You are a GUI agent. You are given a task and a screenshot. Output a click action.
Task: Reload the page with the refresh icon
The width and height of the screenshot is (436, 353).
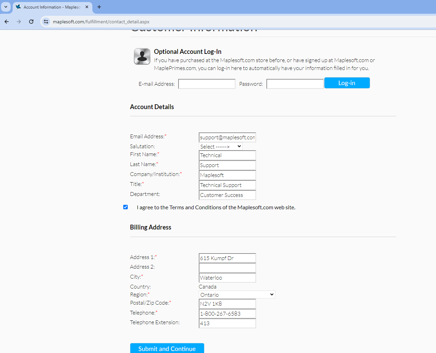31,22
